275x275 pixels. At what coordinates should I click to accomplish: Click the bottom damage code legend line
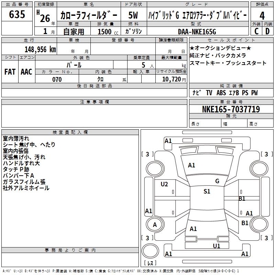tap(121, 271)
